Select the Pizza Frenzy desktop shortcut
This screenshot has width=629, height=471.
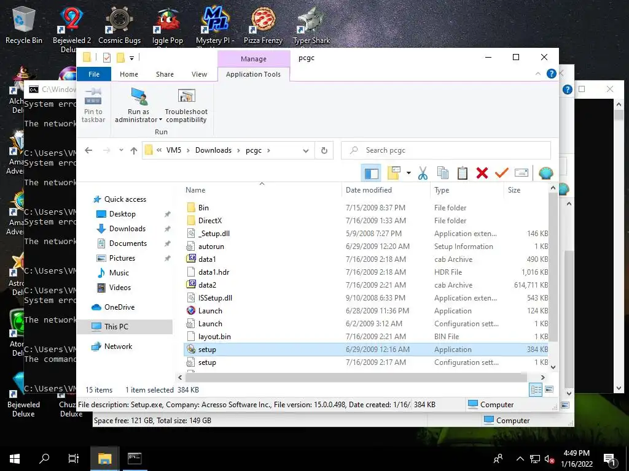click(x=263, y=25)
